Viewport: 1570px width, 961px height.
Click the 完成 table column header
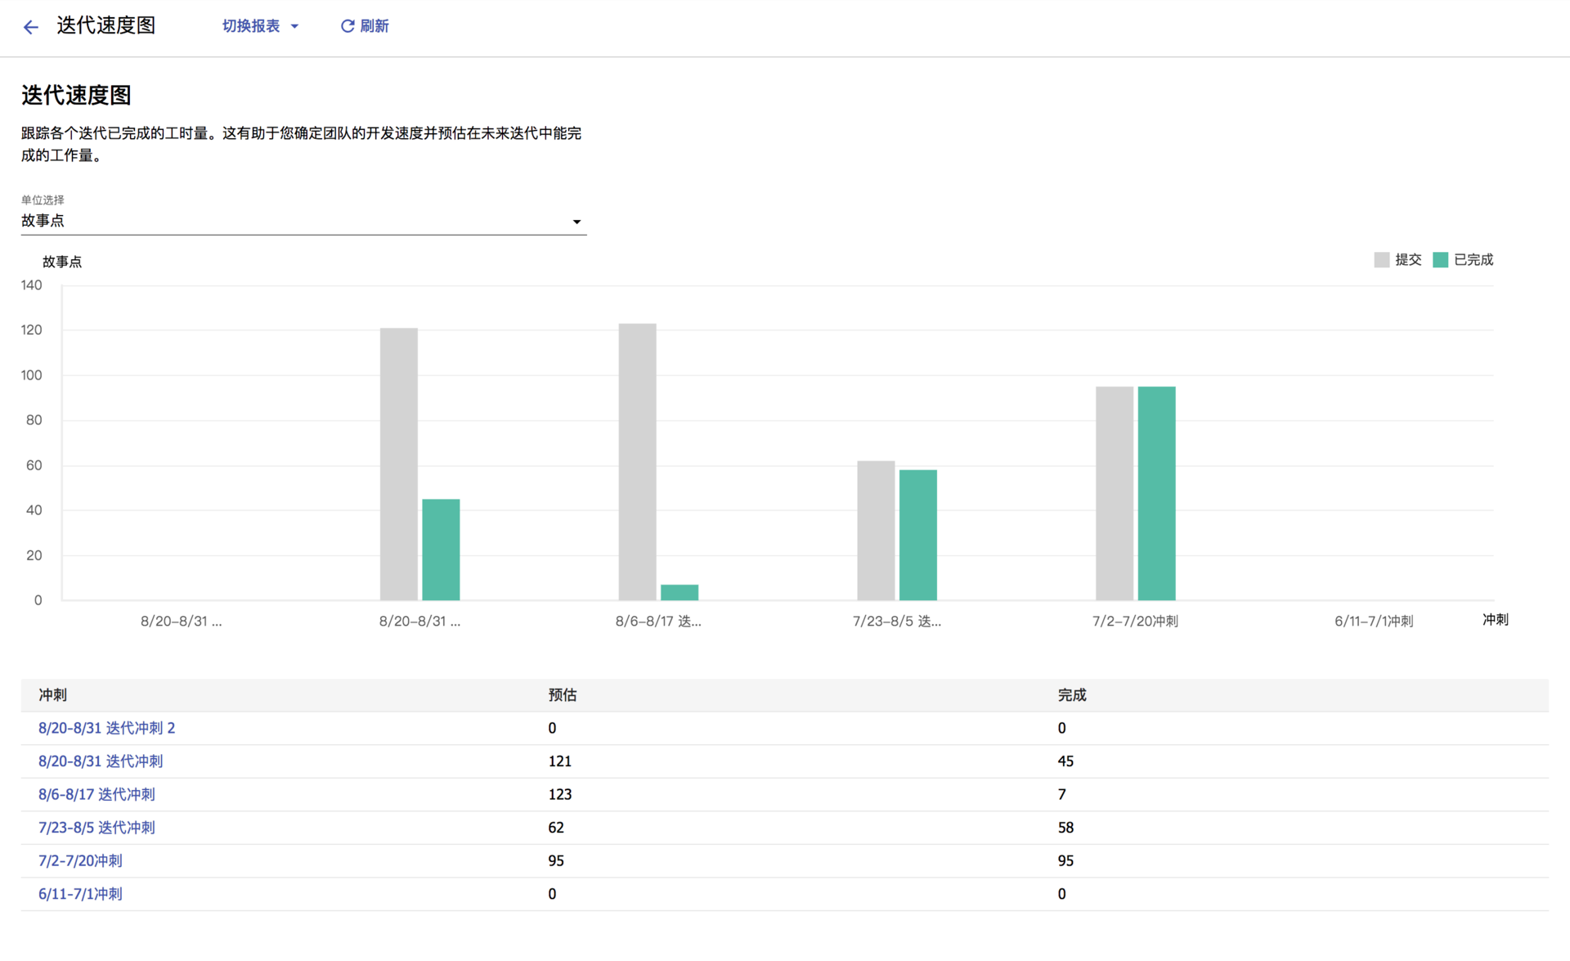tap(1072, 695)
